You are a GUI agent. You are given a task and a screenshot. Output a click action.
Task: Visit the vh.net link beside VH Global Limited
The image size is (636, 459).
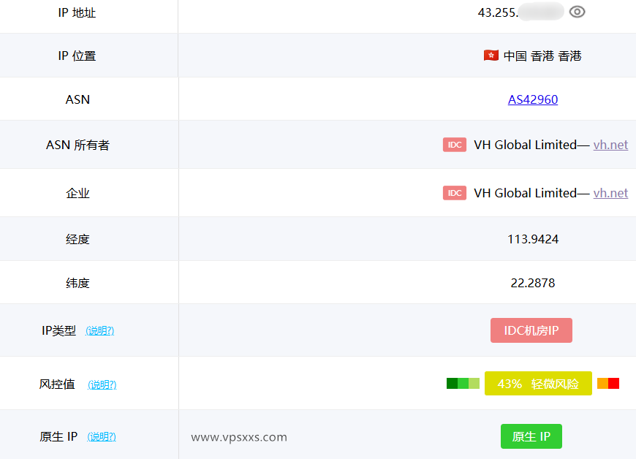click(x=610, y=145)
